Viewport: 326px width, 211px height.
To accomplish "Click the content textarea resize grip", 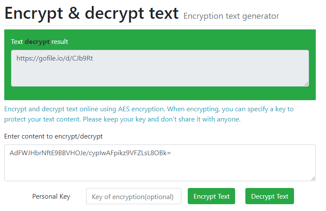I will click(313, 178).
